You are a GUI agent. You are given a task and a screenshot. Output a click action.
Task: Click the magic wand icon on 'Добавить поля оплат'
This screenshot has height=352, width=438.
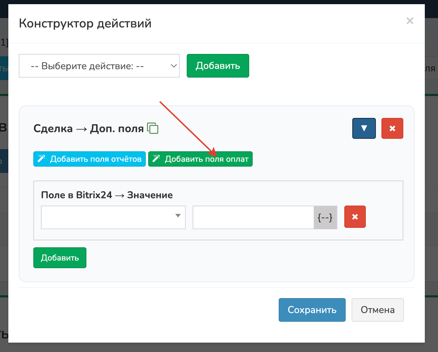pos(157,159)
